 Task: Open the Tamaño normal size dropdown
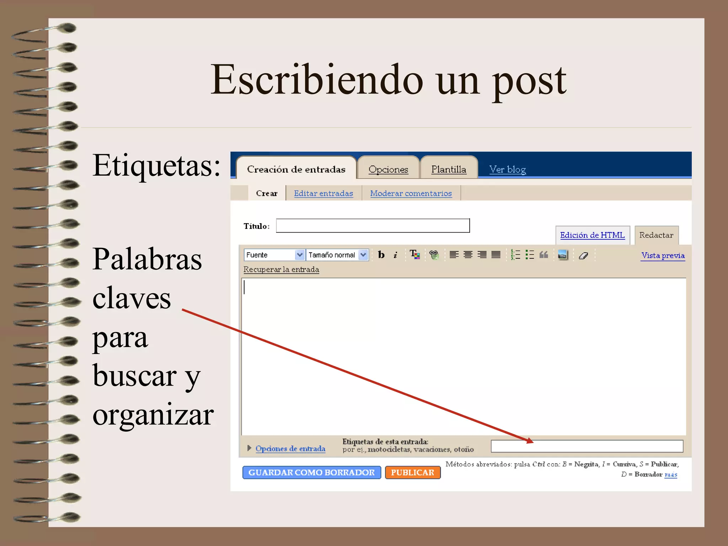(337, 255)
